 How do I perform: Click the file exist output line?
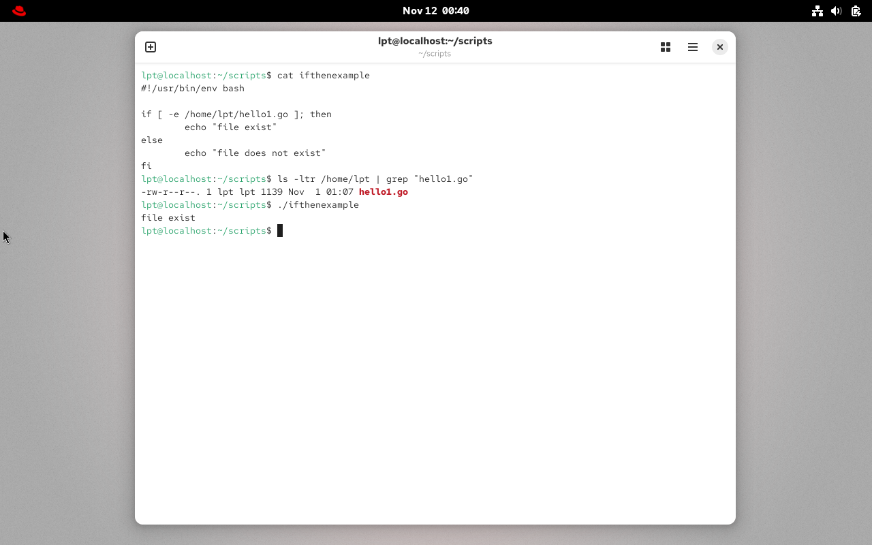(168, 217)
